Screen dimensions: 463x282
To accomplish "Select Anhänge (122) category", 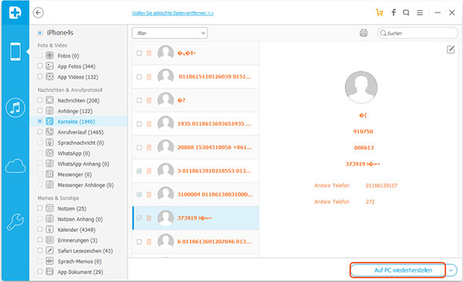I will pyautogui.click(x=75, y=111).
